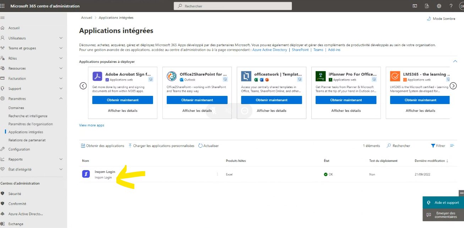Open the SharePoint admin link
The height and width of the screenshot is (228, 464).
[300, 50]
